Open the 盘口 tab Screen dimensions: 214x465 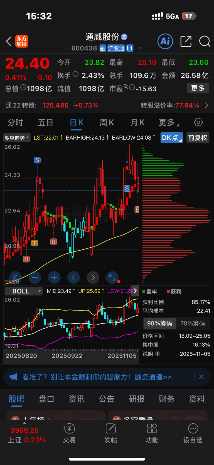[x=46, y=399]
